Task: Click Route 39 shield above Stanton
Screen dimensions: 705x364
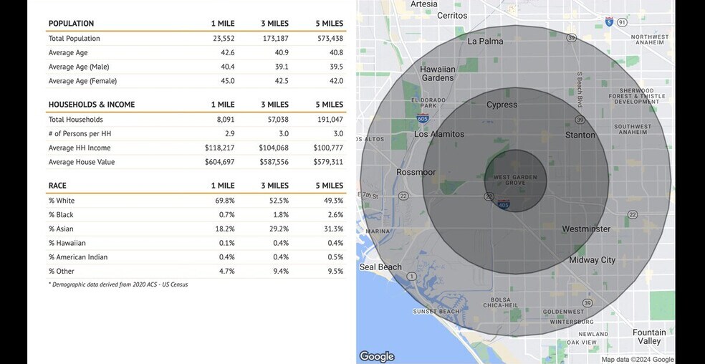Action: point(579,120)
